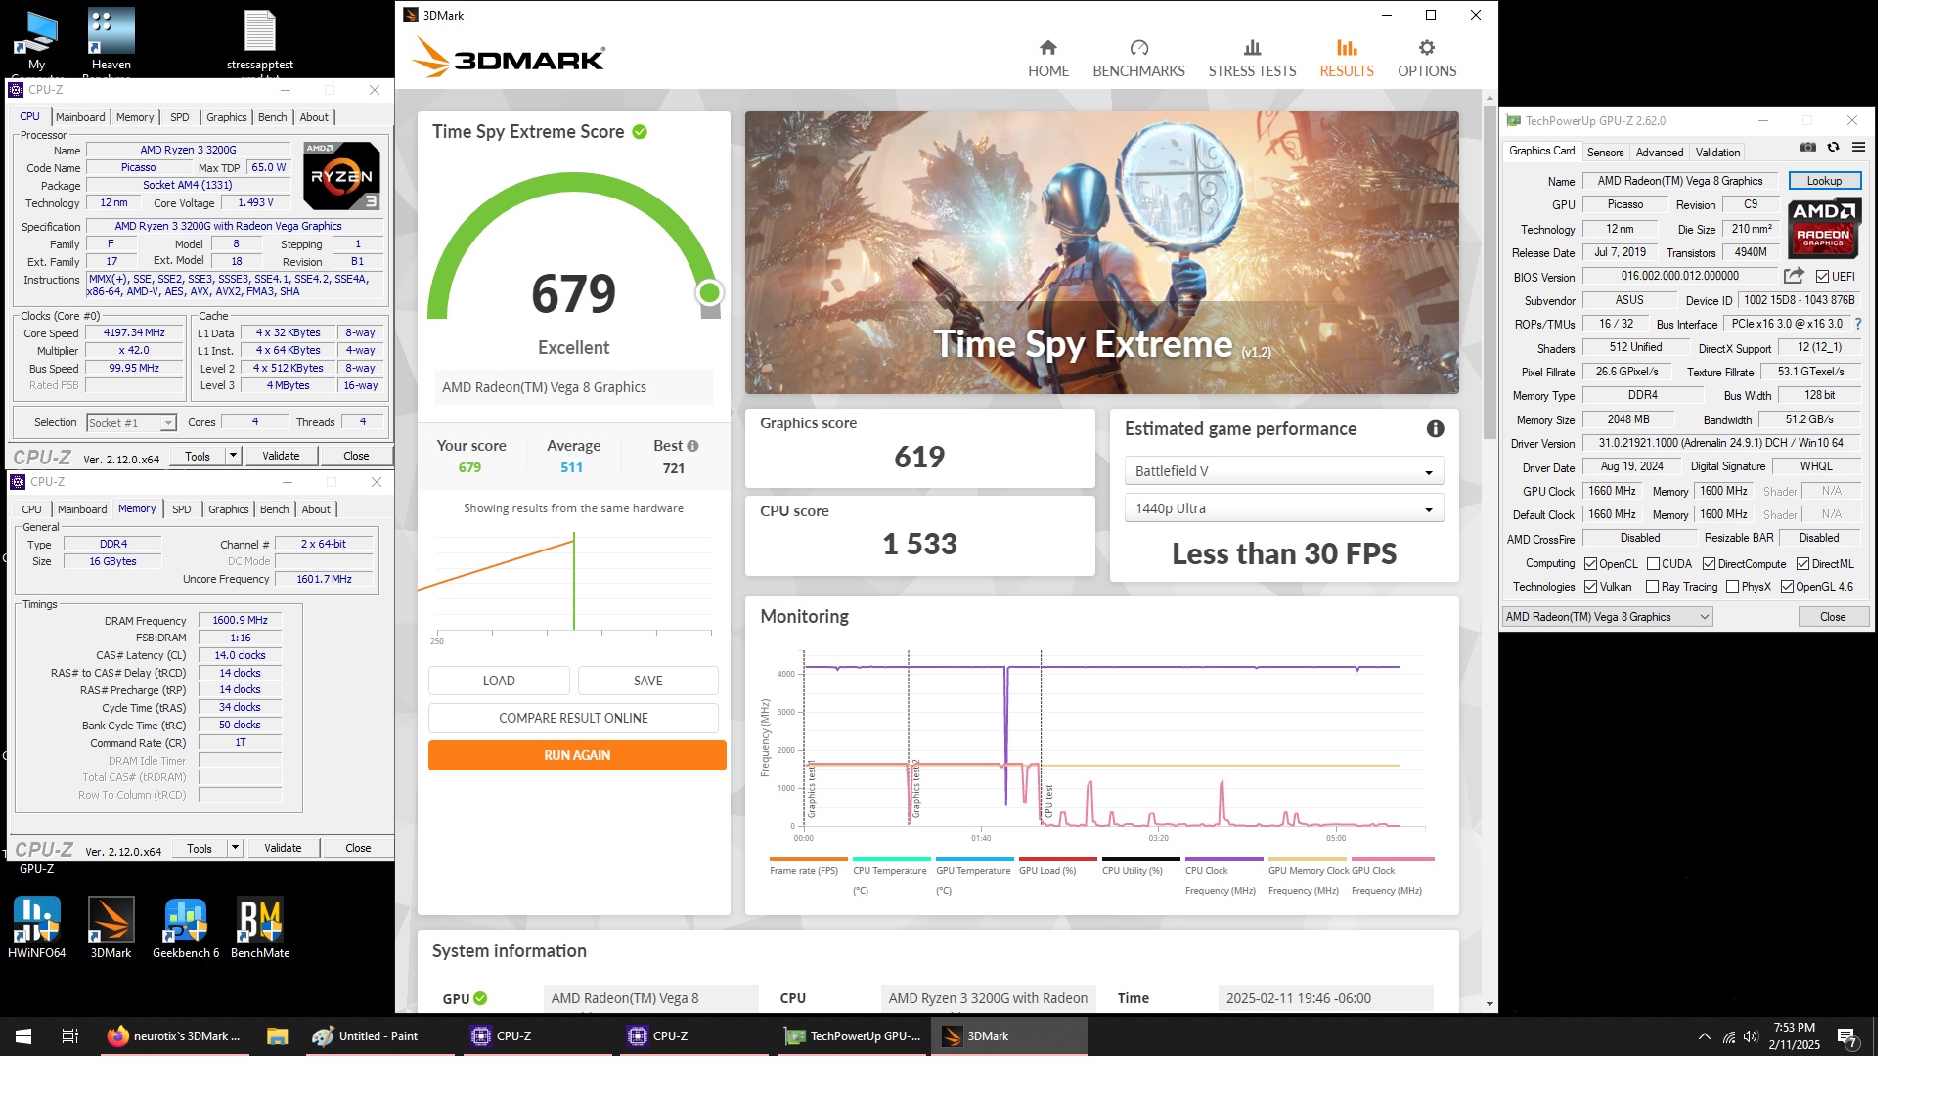Image resolution: width=1956 pixels, height=1100 pixels.
Task: Open HWiNFO64 desktop icon
Action: 37,927
